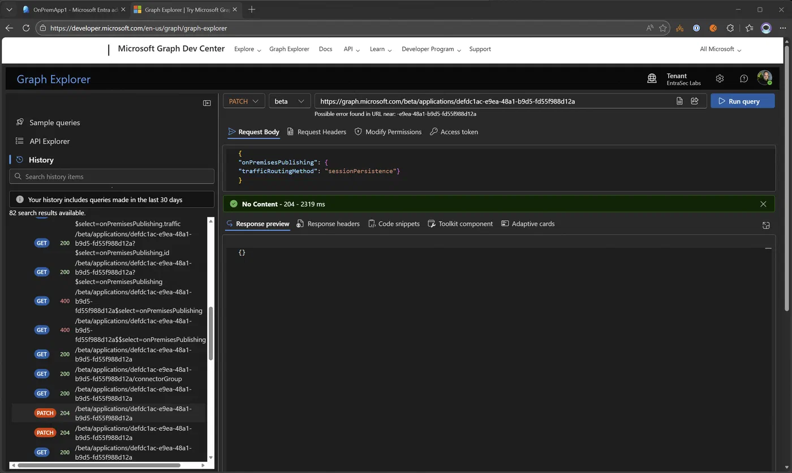Viewport: 792px width, 473px height.
Task: Open the PATCH HTTP method dropdown
Action: coord(244,101)
